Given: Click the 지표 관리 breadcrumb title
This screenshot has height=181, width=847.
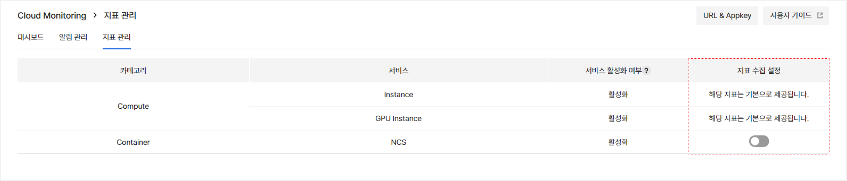Looking at the screenshot, I should (120, 16).
